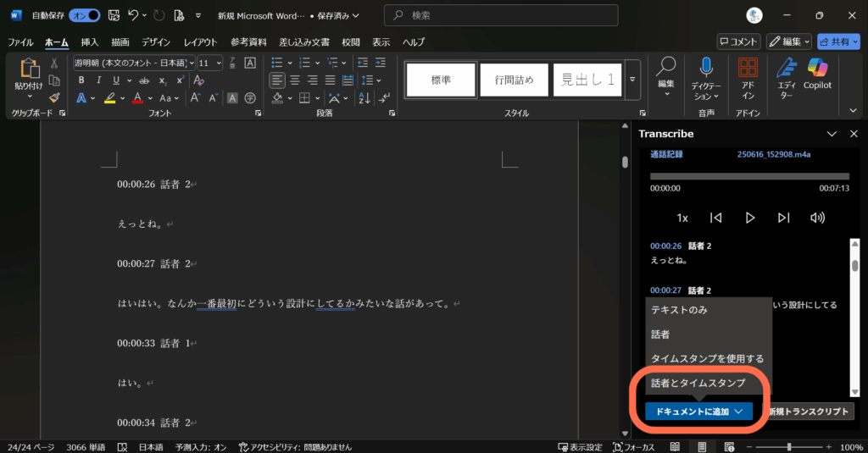The image size is (868, 453).
Task: Play the audio recording
Action: [x=750, y=218]
